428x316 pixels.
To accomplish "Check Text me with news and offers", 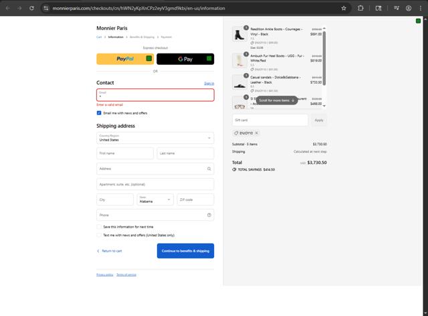I will (x=99, y=235).
